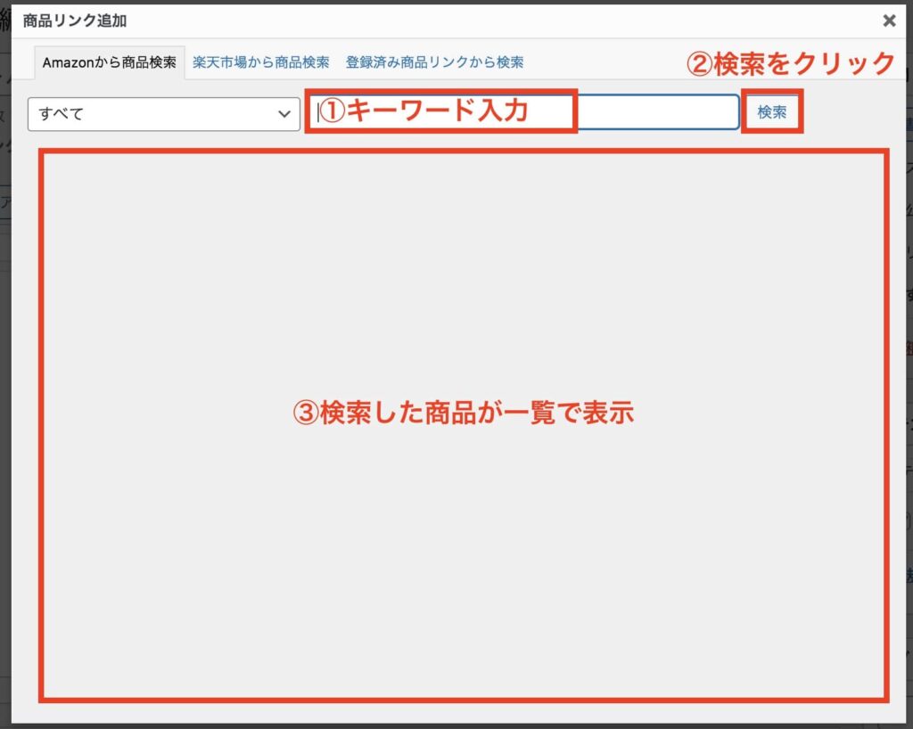Click the 商品リンク追加 dialog title

pyautogui.click(x=74, y=20)
